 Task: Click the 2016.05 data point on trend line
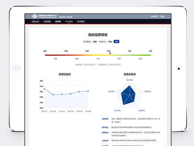click(79, 92)
